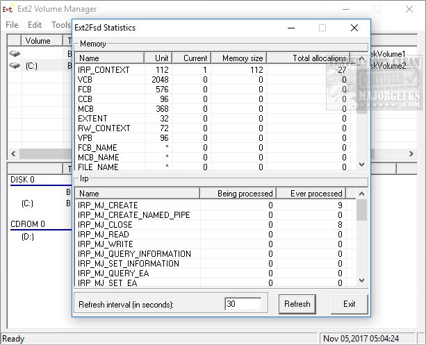The image size is (426, 345).
Task: Sort Memory table by Current column
Action: coord(192,58)
